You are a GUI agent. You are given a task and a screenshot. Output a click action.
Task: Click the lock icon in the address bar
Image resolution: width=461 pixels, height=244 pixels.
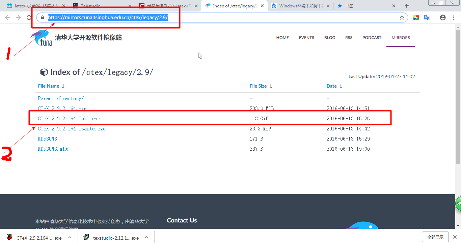tap(43, 18)
